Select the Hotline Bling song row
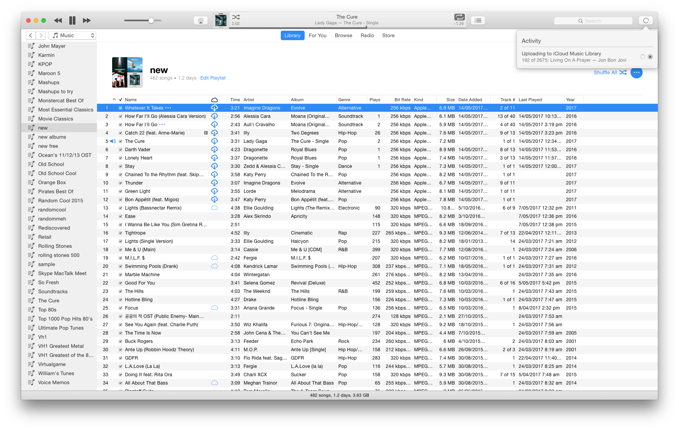Image resolution: width=679 pixels, height=430 pixels. [x=377, y=300]
